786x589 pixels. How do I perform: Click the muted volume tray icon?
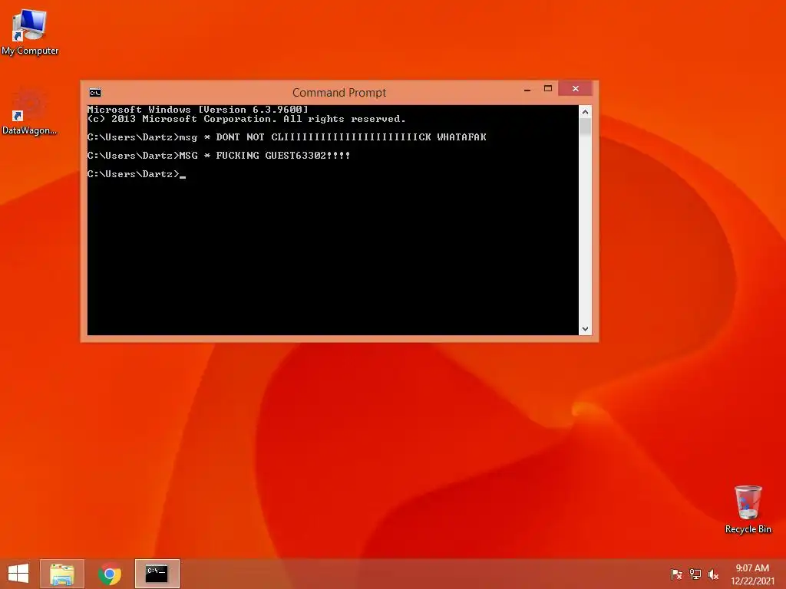(x=713, y=574)
